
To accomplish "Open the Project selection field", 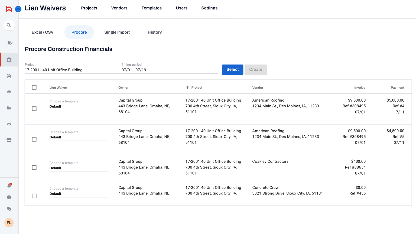I will tap(73, 68).
